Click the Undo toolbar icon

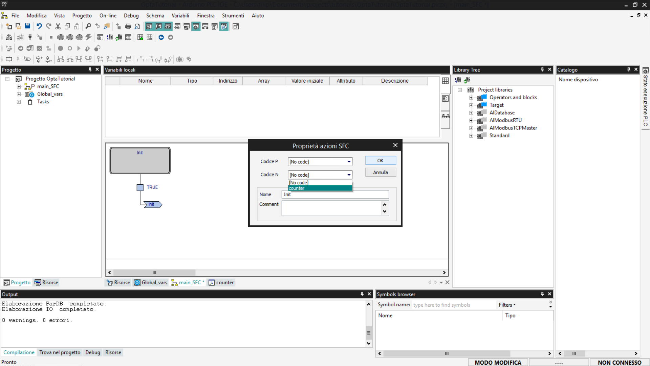pyautogui.click(x=39, y=26)
